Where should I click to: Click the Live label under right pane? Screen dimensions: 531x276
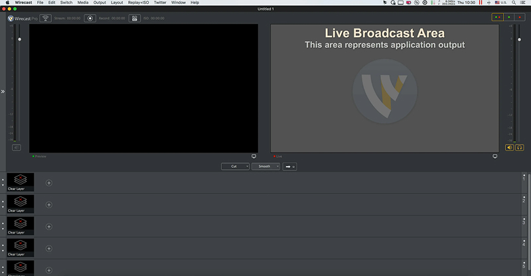point(277,157)
